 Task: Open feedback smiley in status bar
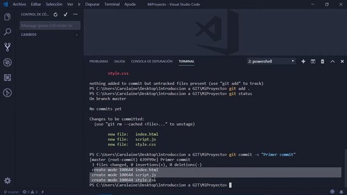pos(332,192)
